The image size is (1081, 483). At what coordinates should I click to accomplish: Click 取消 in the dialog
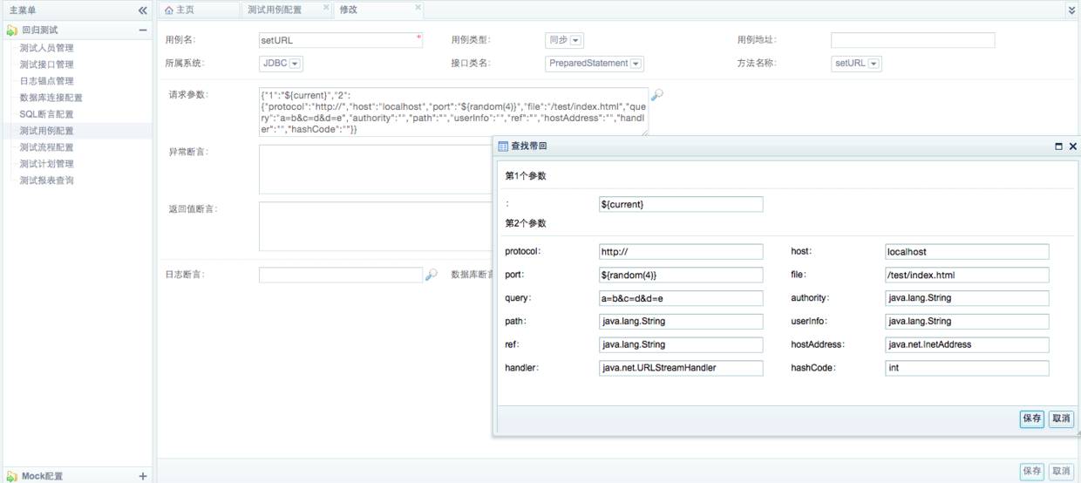pyautogui.click(x=1060, y=418)
